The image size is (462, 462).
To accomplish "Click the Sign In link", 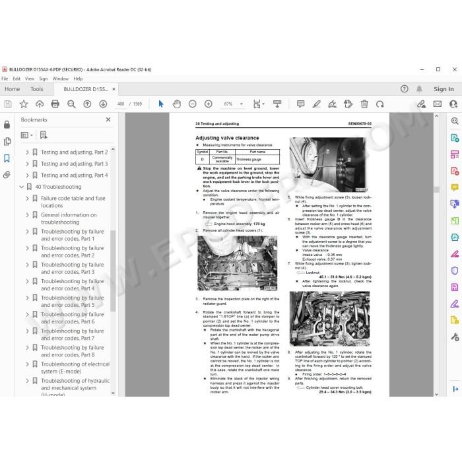I will [444, 89].
